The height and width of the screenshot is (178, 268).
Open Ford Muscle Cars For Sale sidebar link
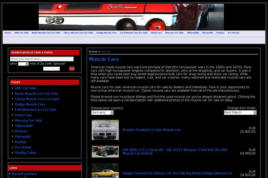click(x=36, y=110)
